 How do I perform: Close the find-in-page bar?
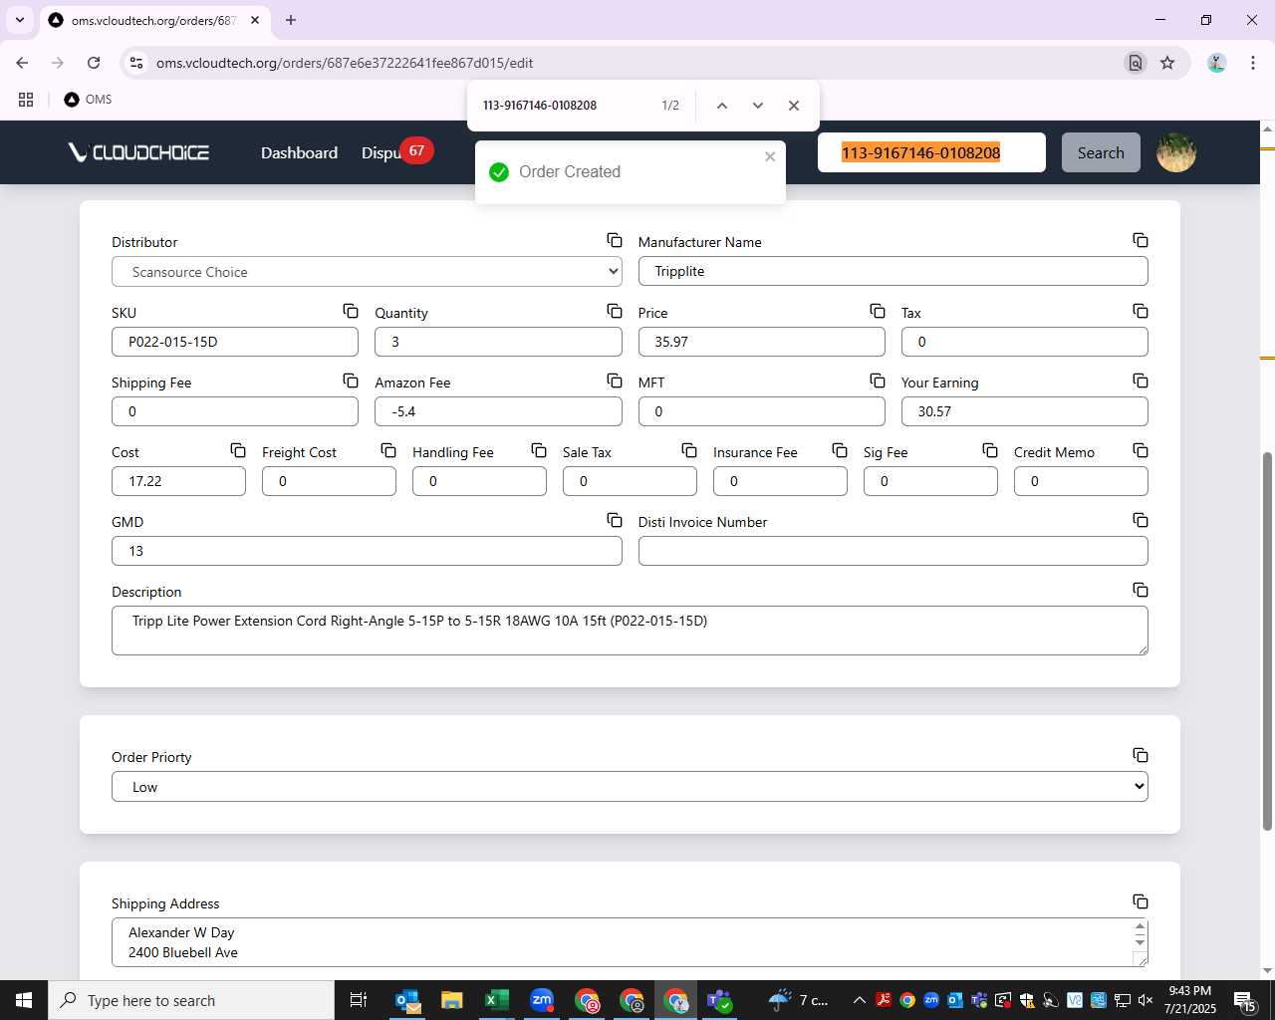(x=794, y=106)
